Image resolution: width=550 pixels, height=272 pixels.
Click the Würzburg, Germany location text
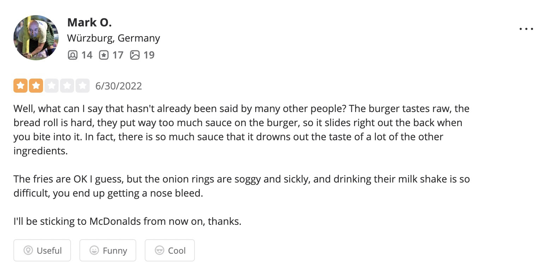pyautogui.click(x=113, y=38)
